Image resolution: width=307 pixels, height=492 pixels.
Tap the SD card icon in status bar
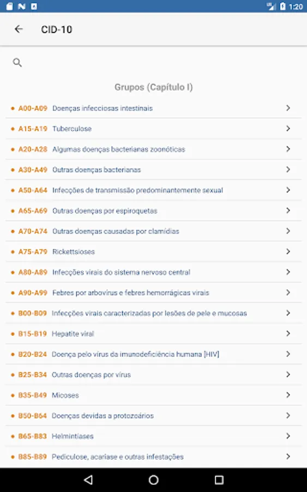tap(9, 6)
